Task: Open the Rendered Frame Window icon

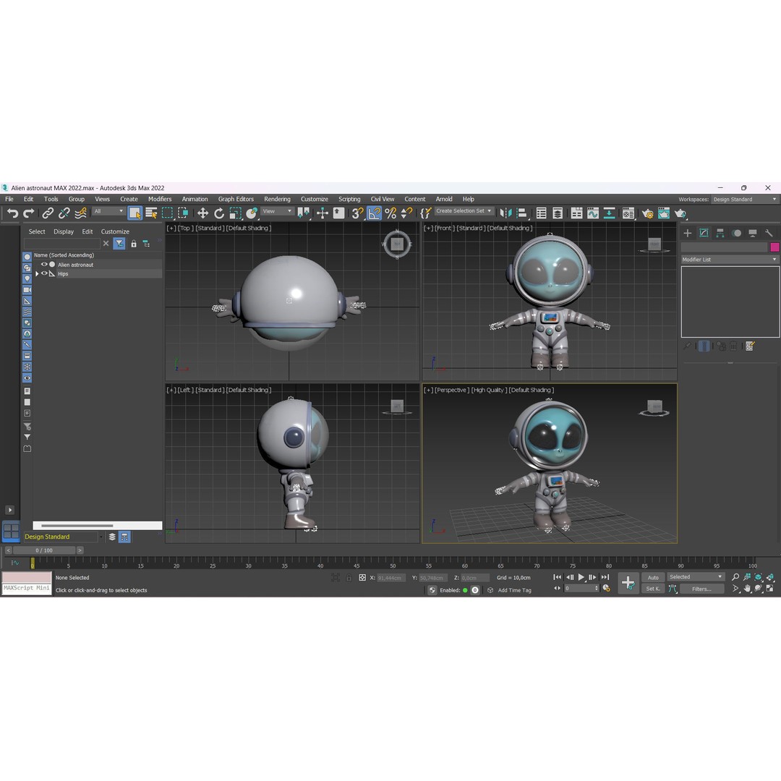Action: click(x=664, y=213)
